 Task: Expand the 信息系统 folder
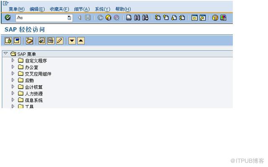tap(13, 100)
